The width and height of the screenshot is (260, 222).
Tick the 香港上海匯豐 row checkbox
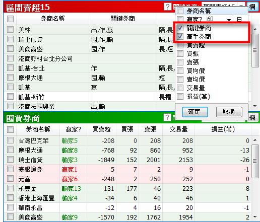pyautogui.click(x=11, y=198)
